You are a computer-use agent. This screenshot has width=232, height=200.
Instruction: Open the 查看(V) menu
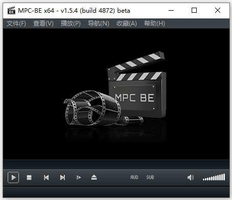click(x=43, y=24)
